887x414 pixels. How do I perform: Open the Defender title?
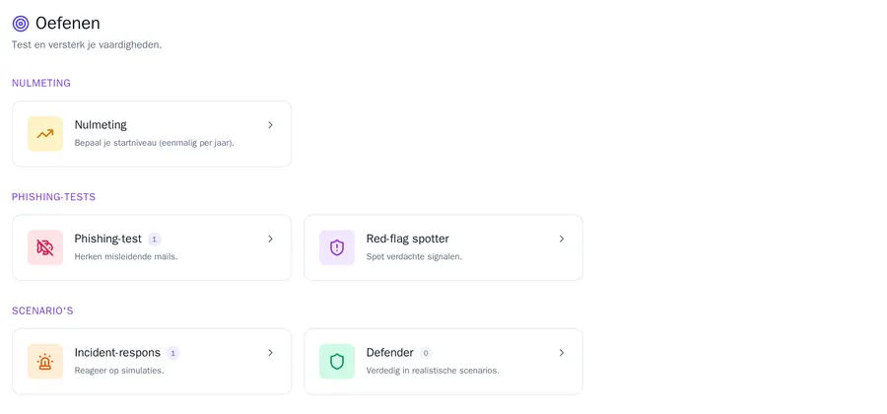(390, 352)
